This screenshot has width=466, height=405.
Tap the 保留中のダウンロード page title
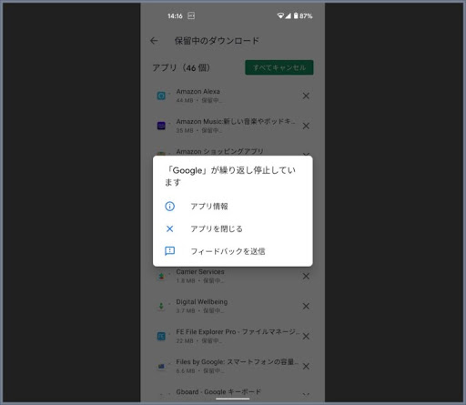tap(217, 41)
